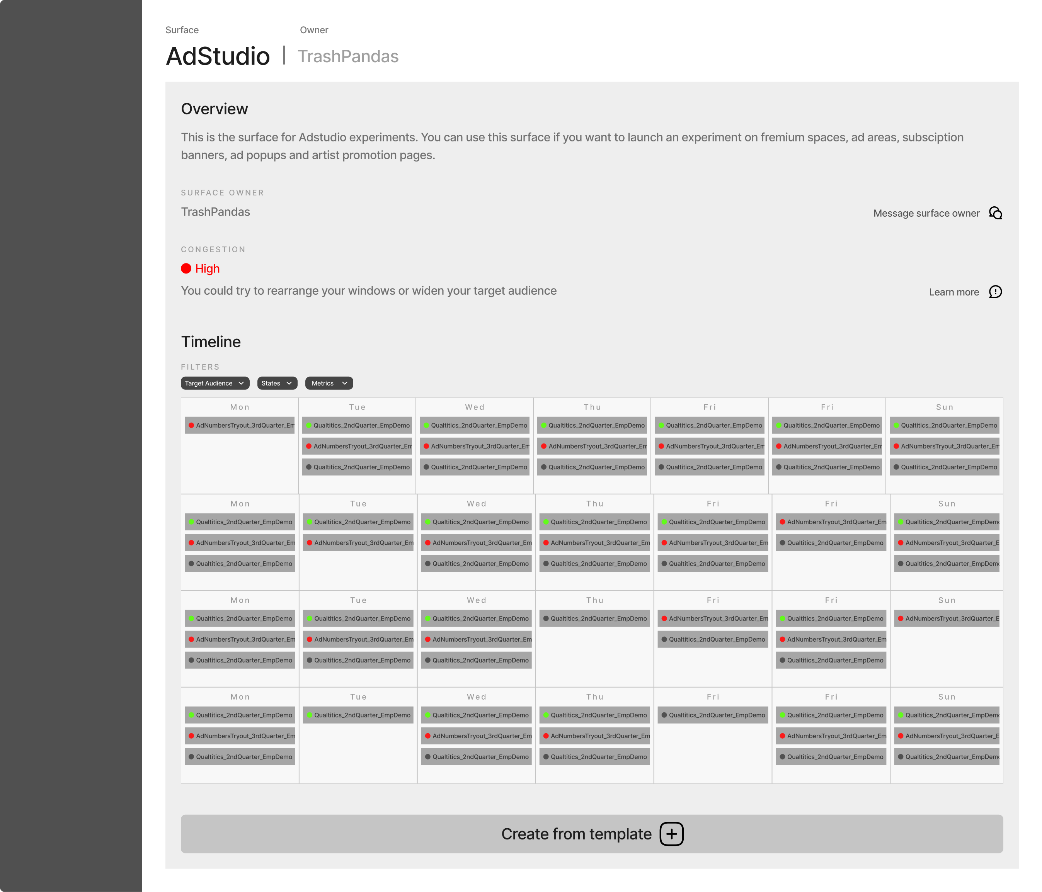Expand the States filter dropdown
The image size is (1042, 892).
[277, 384]
